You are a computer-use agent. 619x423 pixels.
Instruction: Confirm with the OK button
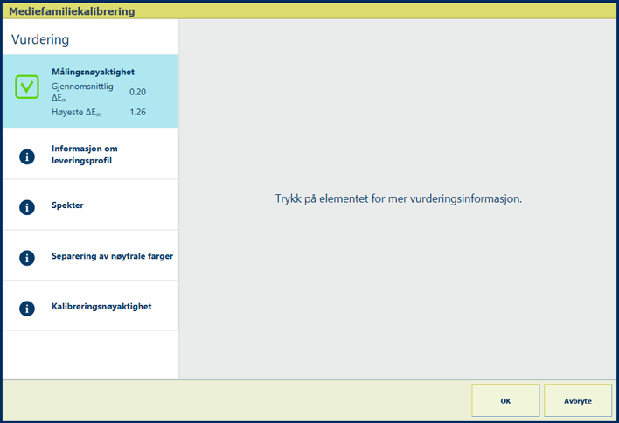(505, 400)
